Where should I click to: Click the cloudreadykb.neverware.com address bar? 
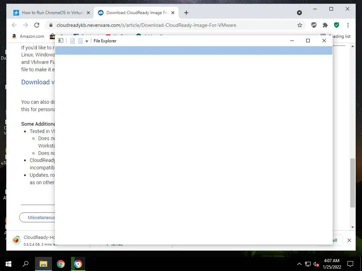click(146, 25)
